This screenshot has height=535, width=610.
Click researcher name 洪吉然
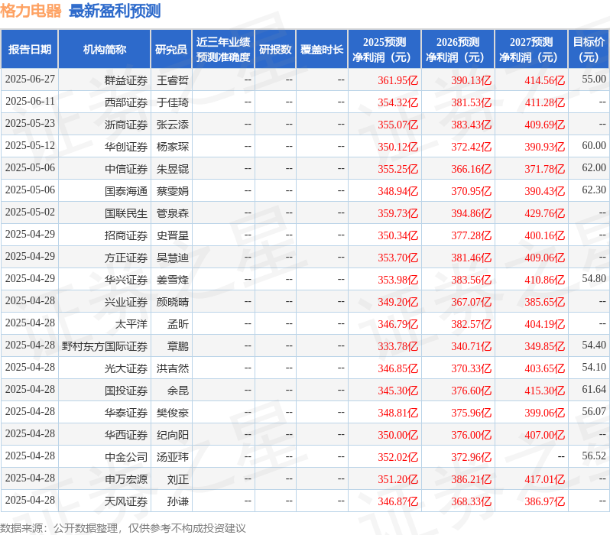tap(173, 368)
